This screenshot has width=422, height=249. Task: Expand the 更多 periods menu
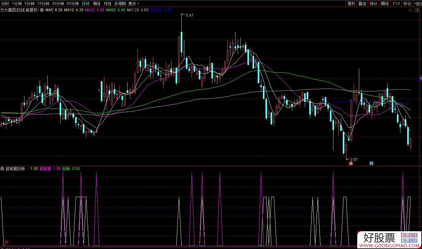pos(134,4)
